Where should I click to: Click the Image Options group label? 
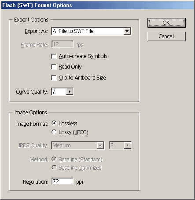pos(31,113)
